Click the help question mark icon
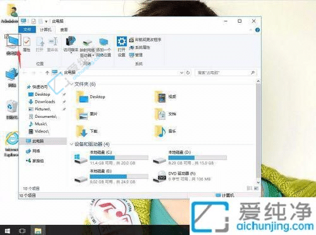316x235 pixels. point(257,30)
